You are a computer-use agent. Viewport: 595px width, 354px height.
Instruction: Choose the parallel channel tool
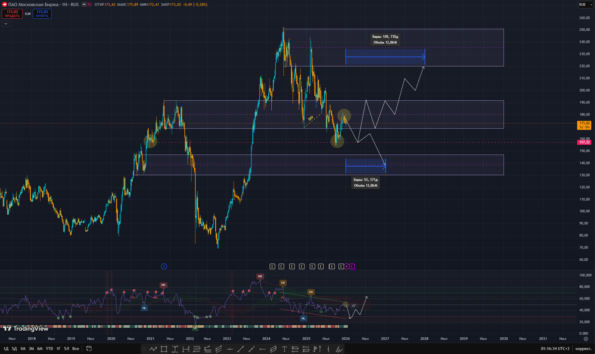pos(273,349)
